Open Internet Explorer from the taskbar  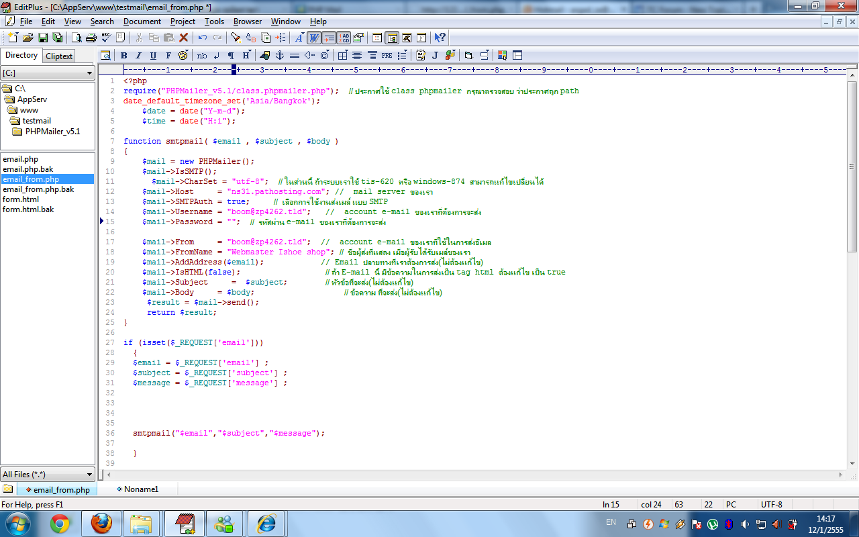click(x=266, y=524)
